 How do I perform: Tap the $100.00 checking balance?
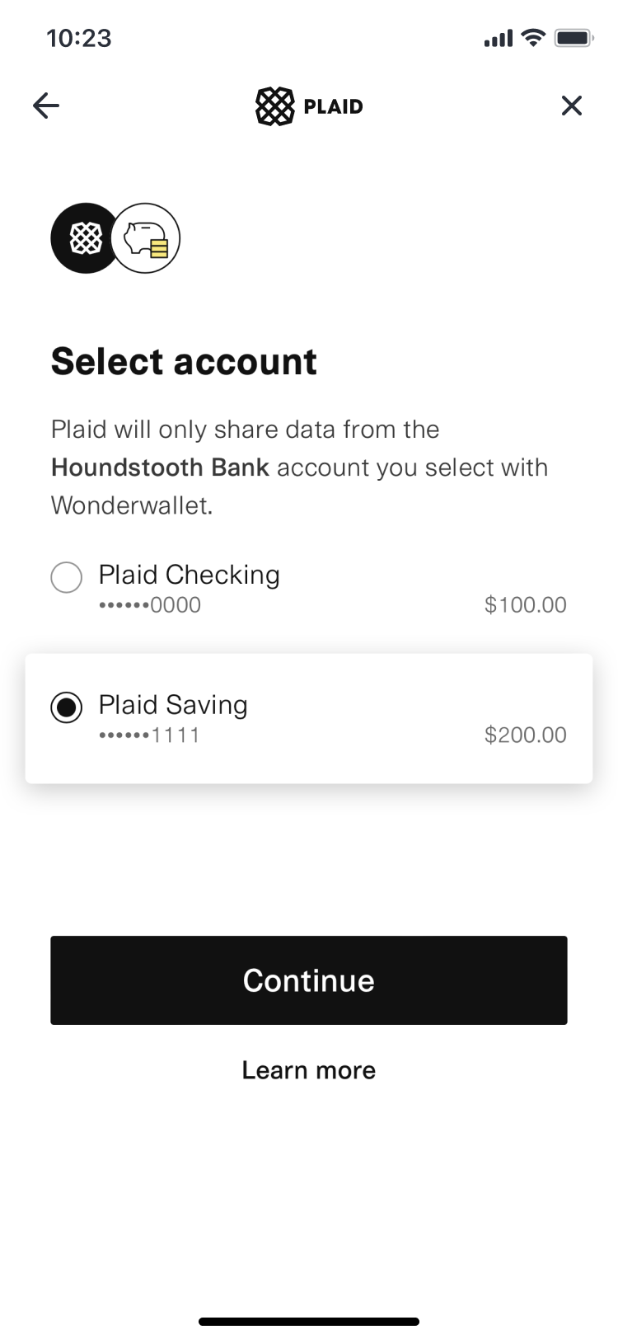pos(526,605)
